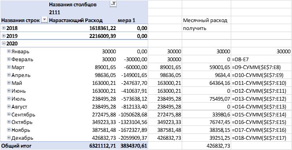Screen dimensions: 292x150
Task: Select the мера 1 value -812133,40
Action: (134, 107)
